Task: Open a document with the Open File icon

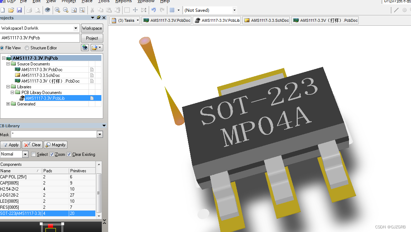Action: tap(11, 10)
